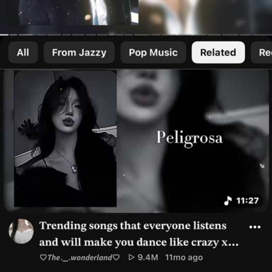Viewport: 272px width, 272px height.
Task: Open the uploader's round channel avatar
Action: pos(21,231)
